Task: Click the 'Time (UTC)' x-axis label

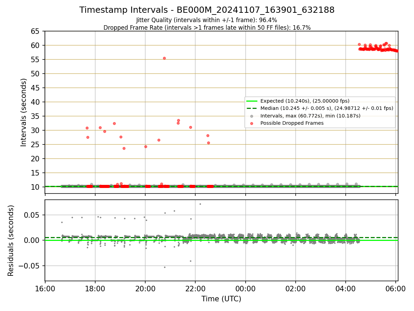Action: click(221, 299)
